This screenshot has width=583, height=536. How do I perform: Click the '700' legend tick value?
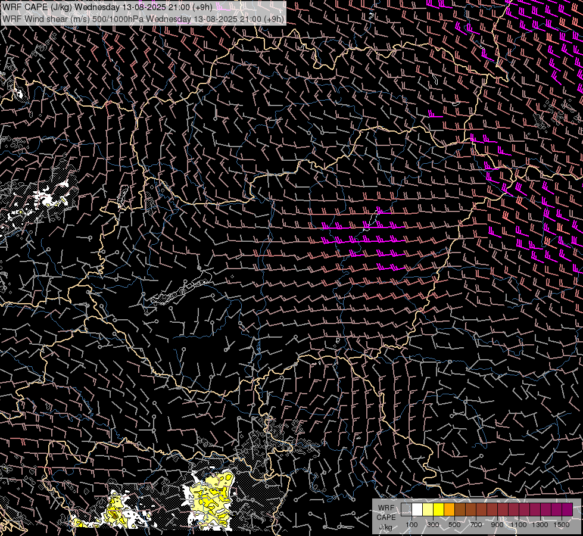(x=476, y=525)
